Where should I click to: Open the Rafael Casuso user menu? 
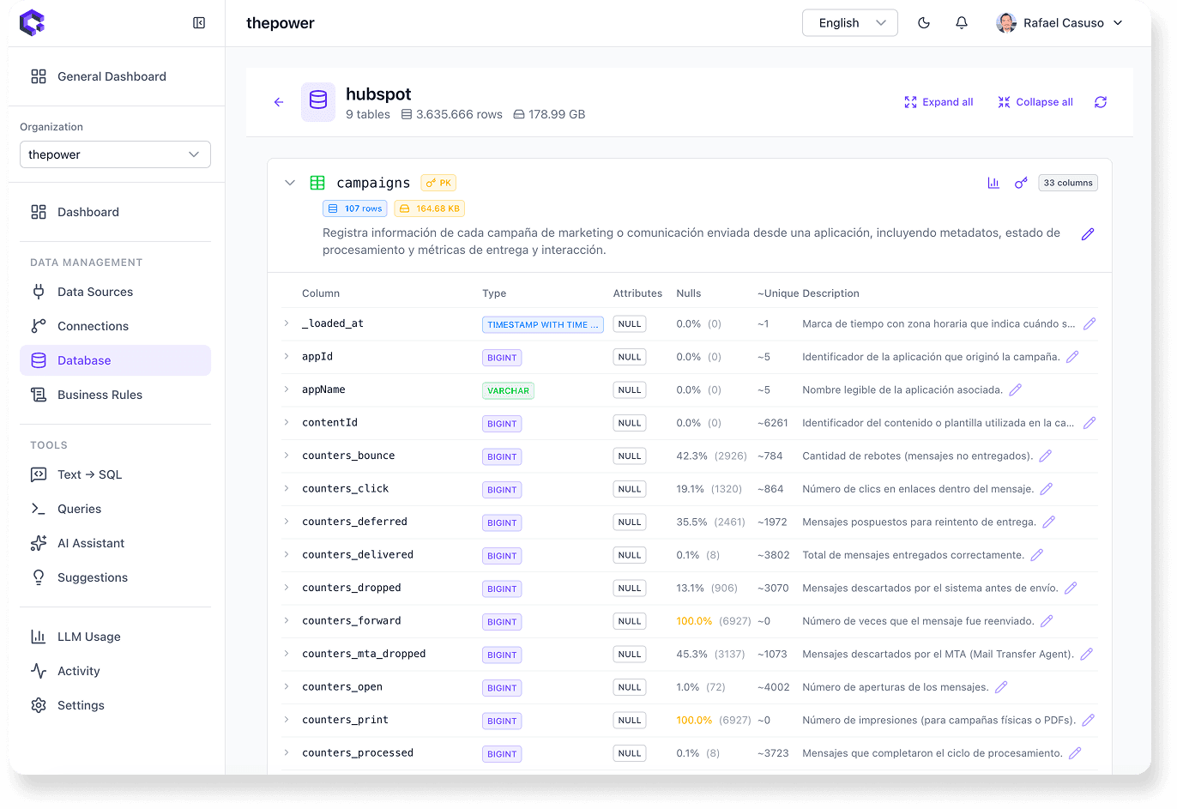(x=1059, y=23)
